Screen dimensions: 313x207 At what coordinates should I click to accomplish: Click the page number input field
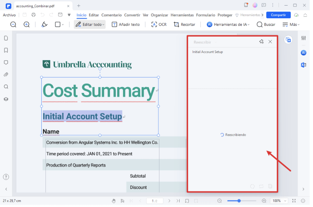[x=154, y=201]
